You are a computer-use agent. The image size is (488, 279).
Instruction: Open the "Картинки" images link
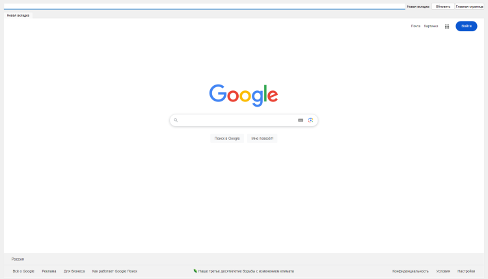431,26
